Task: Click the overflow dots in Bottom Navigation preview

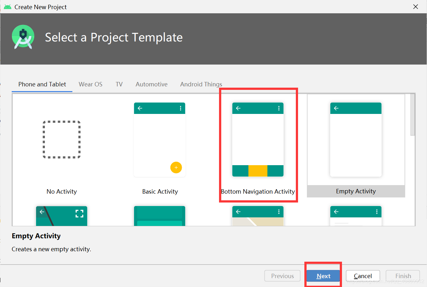Action: (279, 108)
